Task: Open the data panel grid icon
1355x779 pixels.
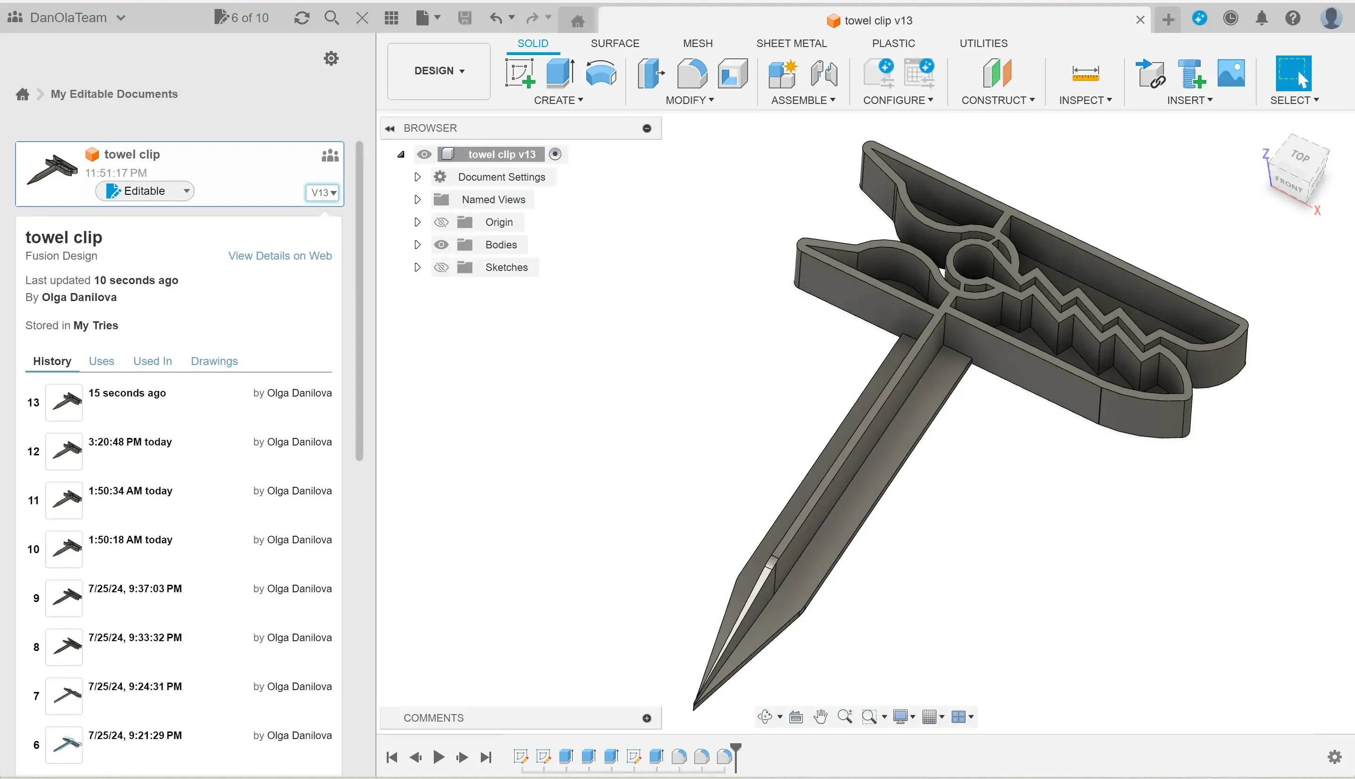Action: point(391,18)
